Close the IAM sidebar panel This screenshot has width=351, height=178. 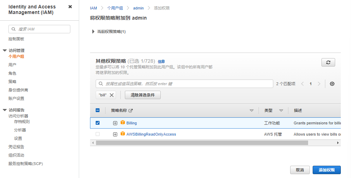click(x=70, y=7)
